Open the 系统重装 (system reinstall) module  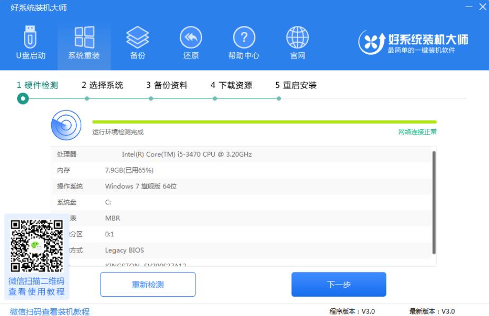(84, 41)
